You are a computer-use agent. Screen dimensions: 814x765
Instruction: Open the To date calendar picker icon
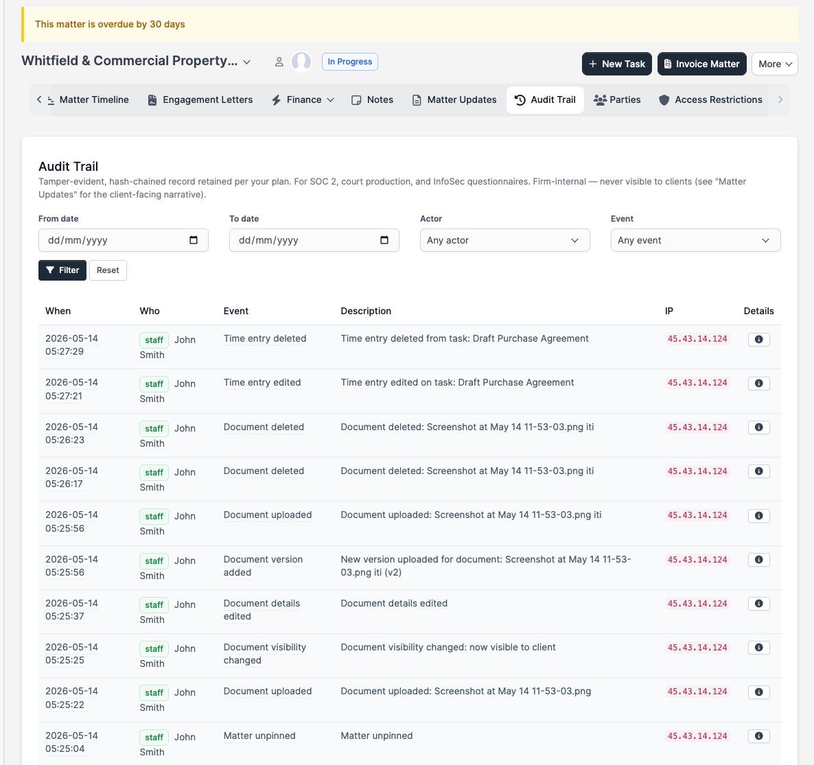click(x=384, y=239)
